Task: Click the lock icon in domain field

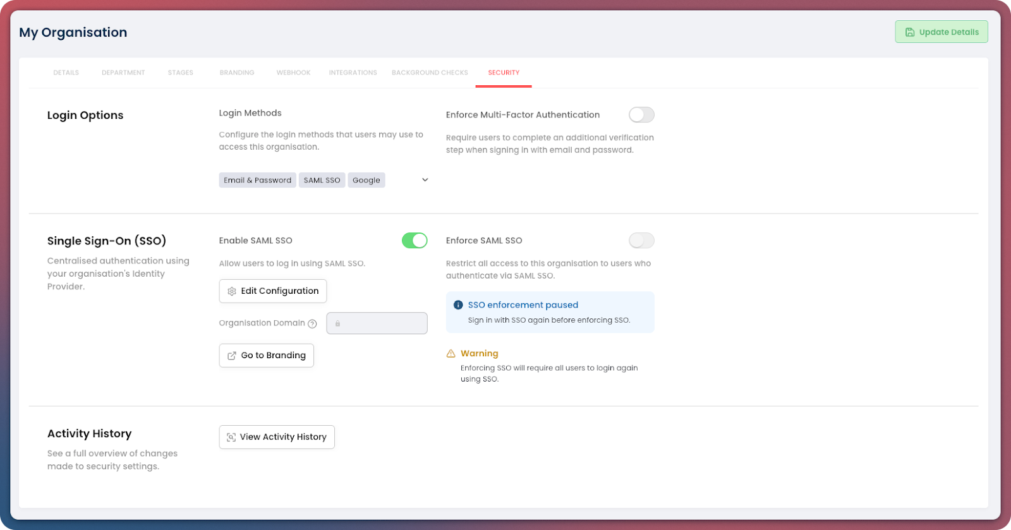Action: (x=337, y=323)
